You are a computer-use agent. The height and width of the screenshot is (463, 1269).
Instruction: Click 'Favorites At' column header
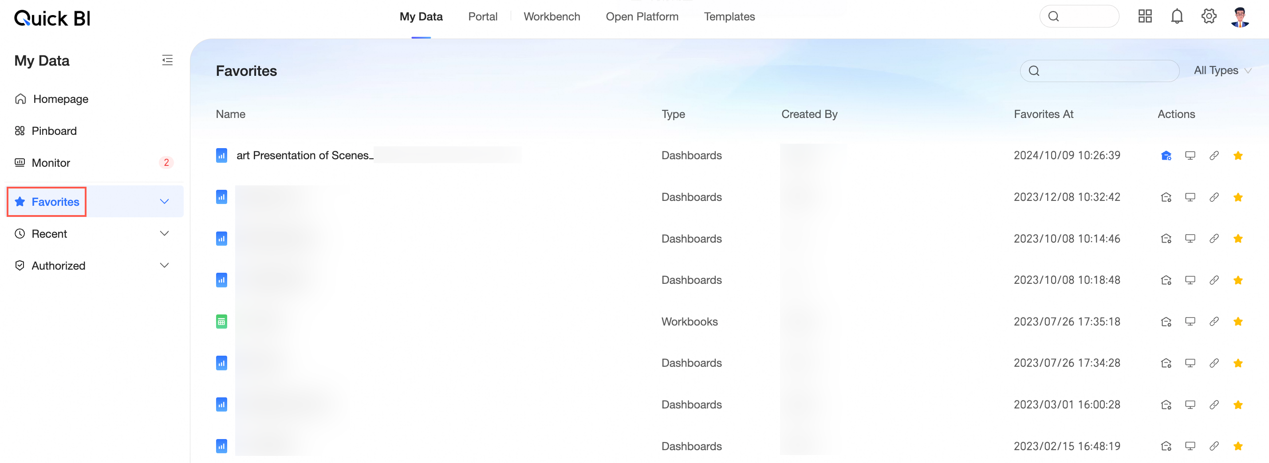pos(1044,114)
